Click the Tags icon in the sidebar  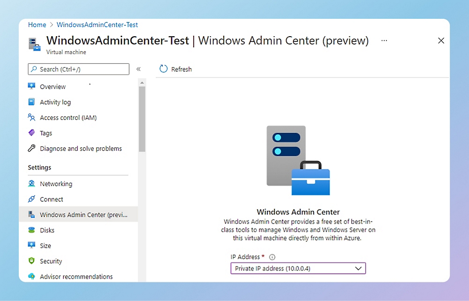point(32,133)
